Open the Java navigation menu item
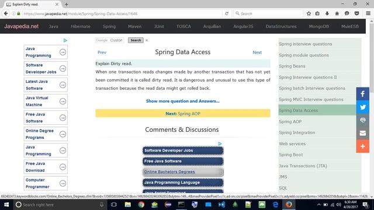Screen dimensions: 374x210 tap(53, 26)
